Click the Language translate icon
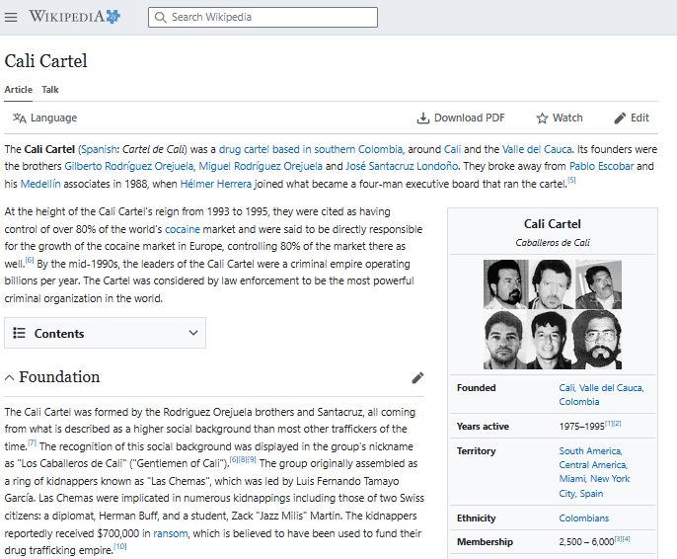 19,118
